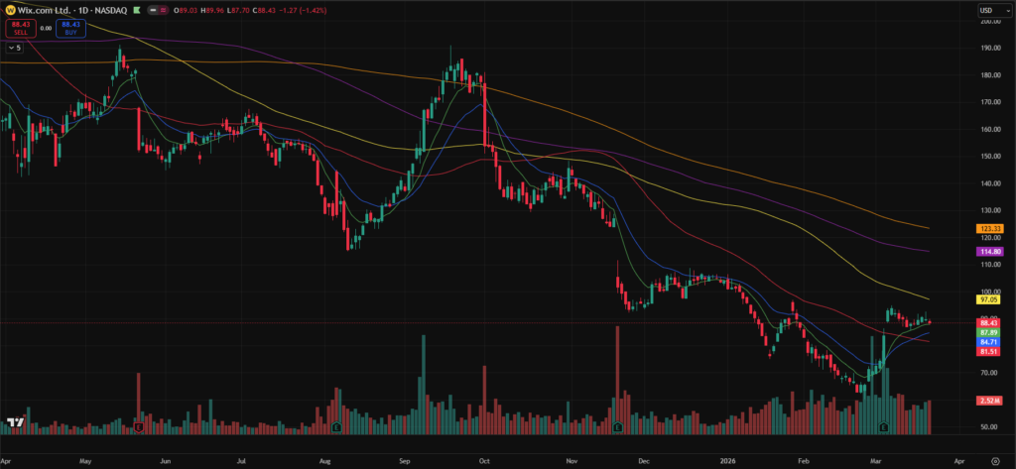Collapse the indicator legend showing 5
This screenshot has height=469, width=1016.
pyautogui.click(x=15, y=47)
